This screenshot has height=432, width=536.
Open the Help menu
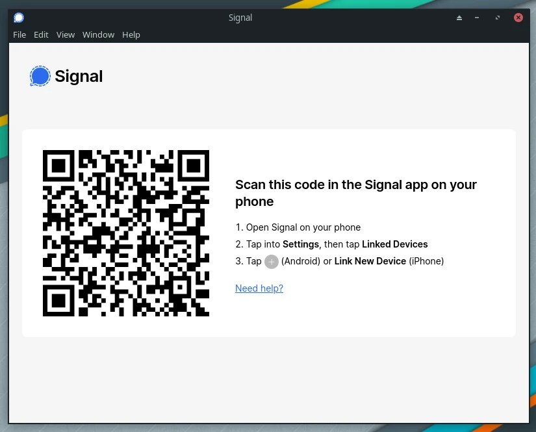(131, 35)
